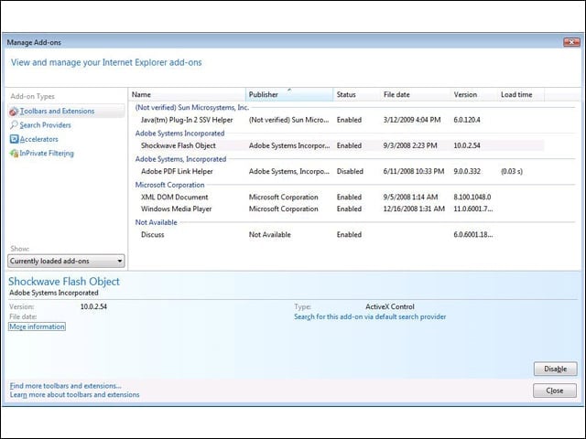The width and height of the screenshot is (586, 439).
Task: Click ActiveX Control type value
Action: click(x=390, y=306)
